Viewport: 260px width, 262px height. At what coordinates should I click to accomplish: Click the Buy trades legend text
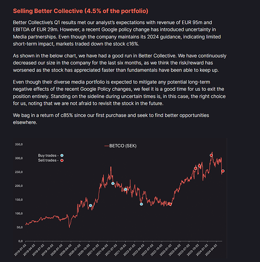point(48,155)
